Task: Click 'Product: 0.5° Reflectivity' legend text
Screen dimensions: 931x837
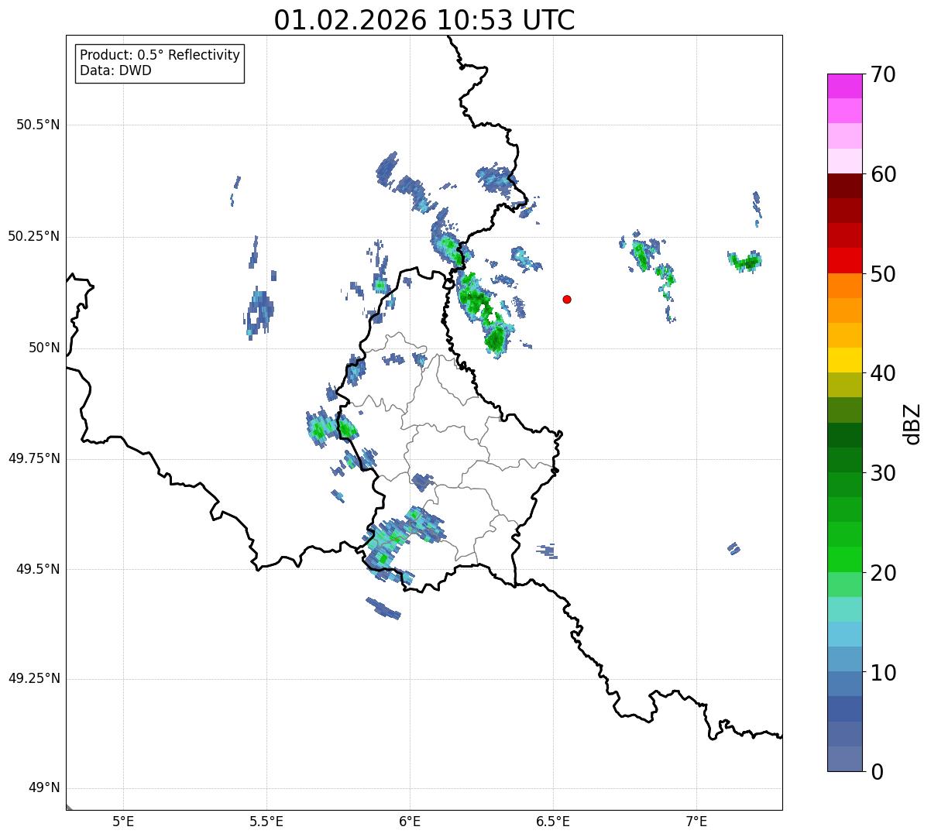Action: [160, 55]
